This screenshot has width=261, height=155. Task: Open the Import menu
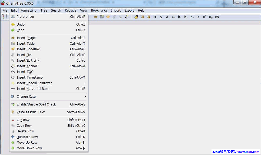click(115, 10)
